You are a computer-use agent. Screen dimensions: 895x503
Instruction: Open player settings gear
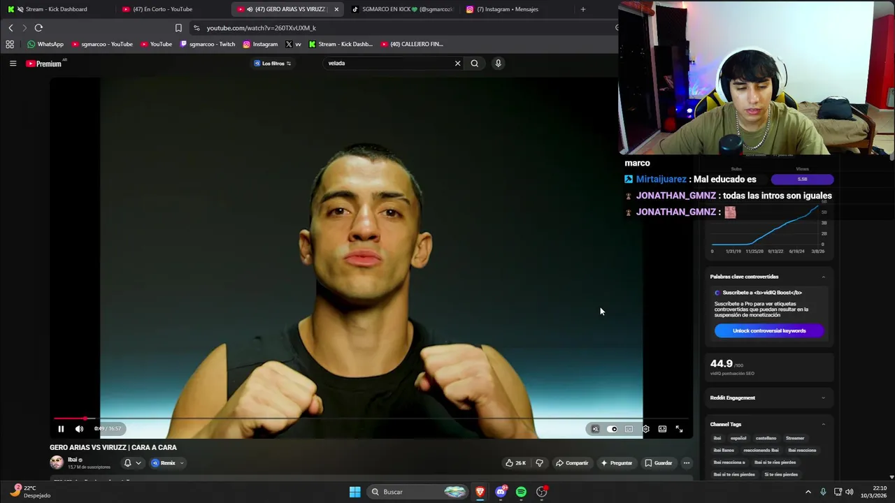point(645,429)
